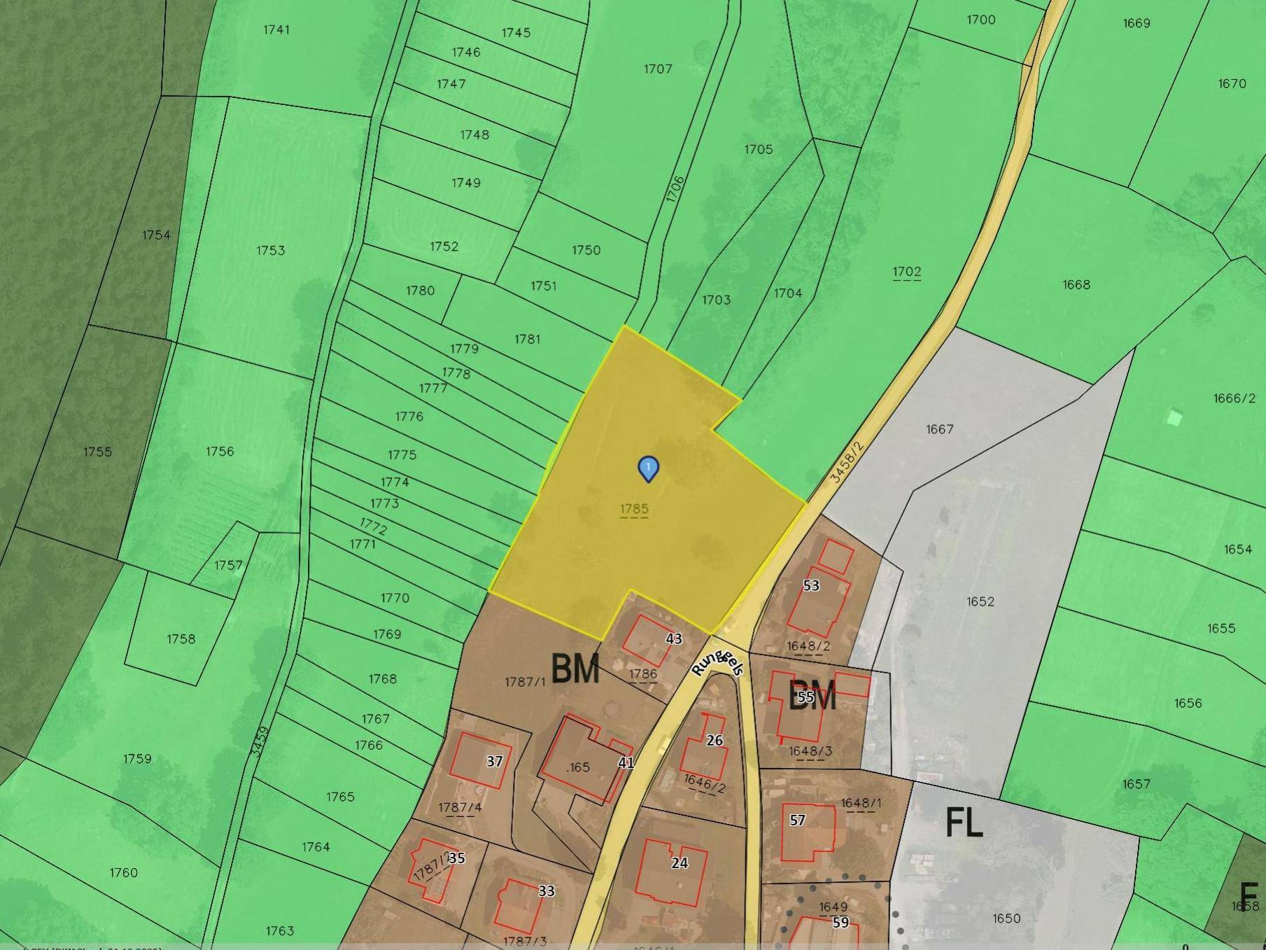Select parcel label 1656
Screen dimensions: 1266x950
(x=1188, y=703)
